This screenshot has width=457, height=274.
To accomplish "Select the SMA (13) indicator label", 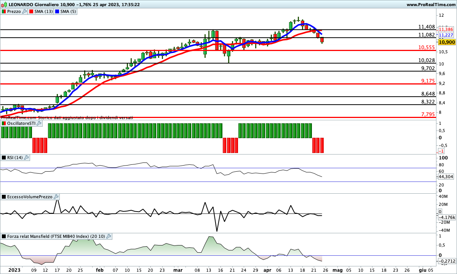I will coord(44,11).
